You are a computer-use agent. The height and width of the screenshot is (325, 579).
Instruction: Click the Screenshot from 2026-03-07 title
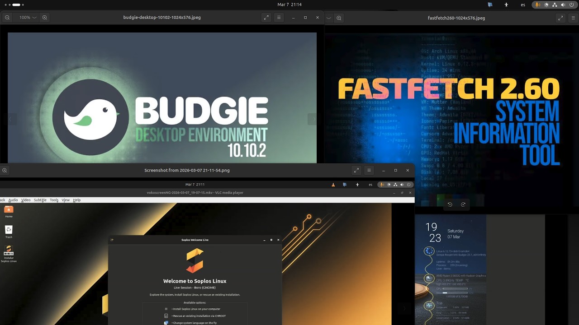pos(187,170)
